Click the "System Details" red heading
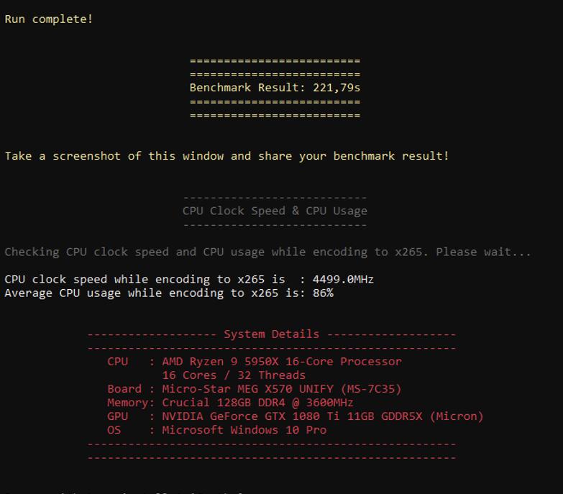This screenshot has width=563, height=494. pyautogui.click(x=272, y=334)
